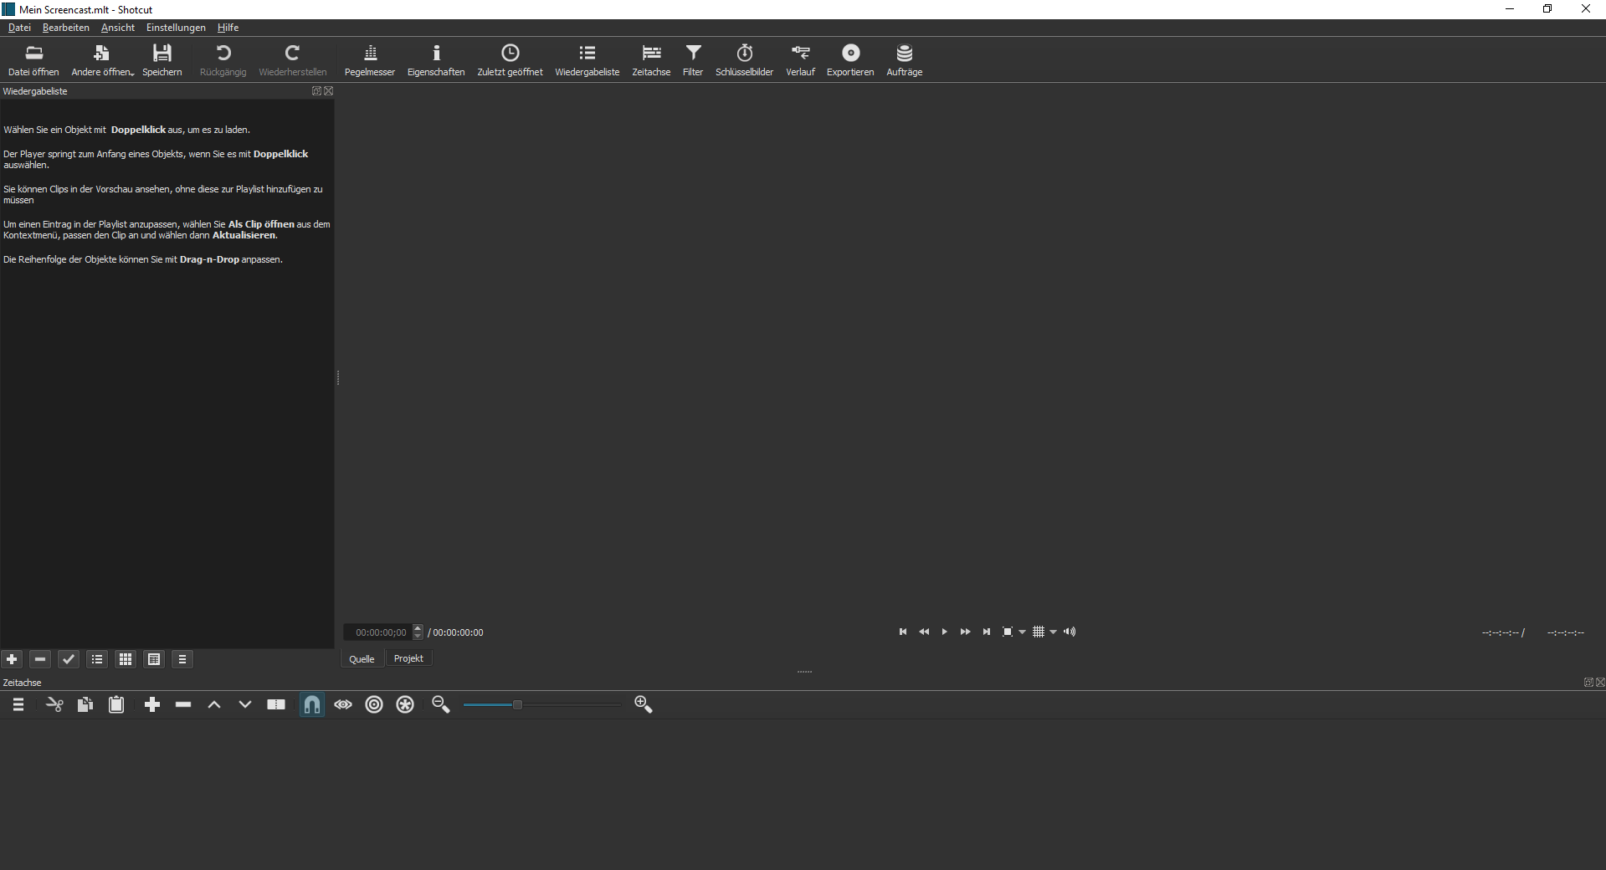Ripple delete with timeline minus icon
Image resolution: width=1606 pixels, height=870 pixels.
[183, 704]
